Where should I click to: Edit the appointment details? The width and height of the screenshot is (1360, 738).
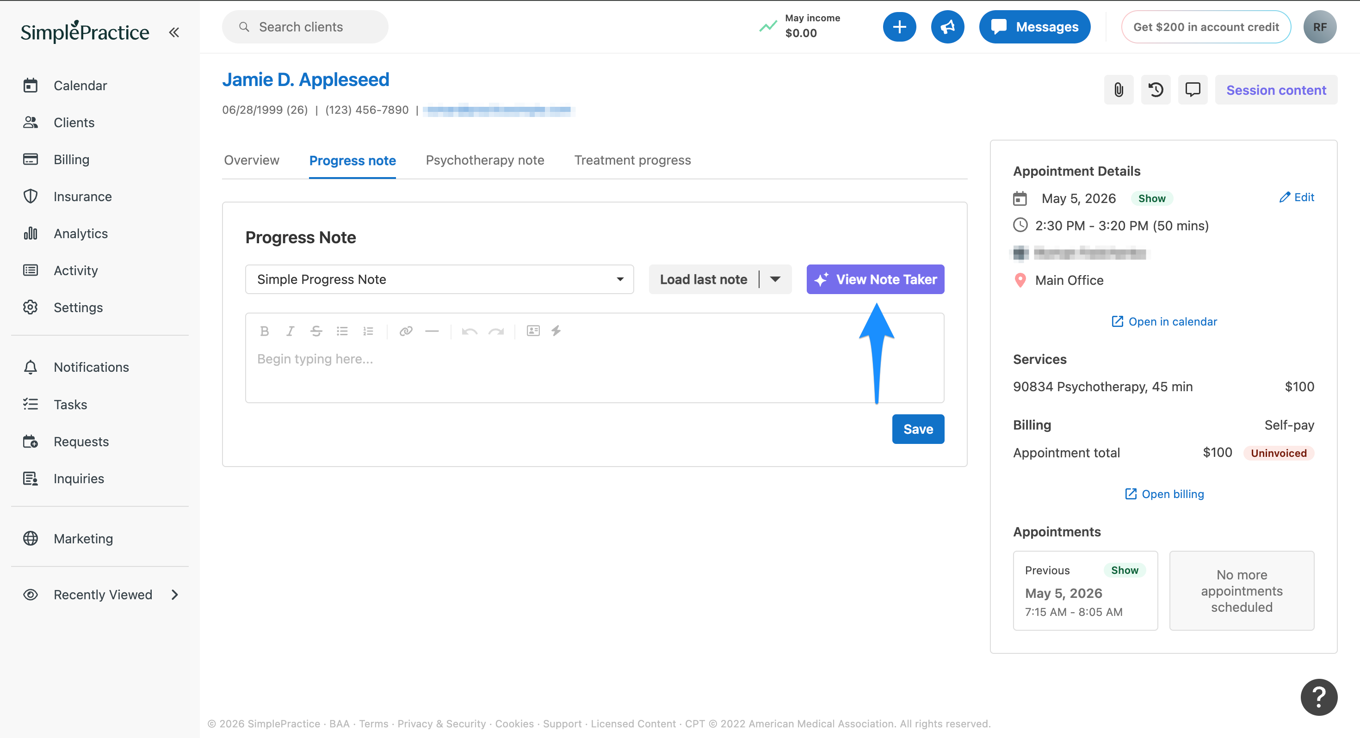pyautogui.click(x=1296, y=197)
